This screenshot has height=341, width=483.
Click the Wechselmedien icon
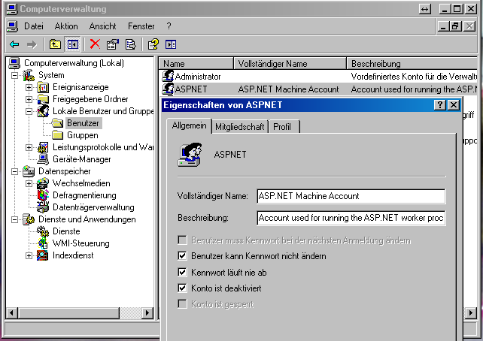point(43,183)
